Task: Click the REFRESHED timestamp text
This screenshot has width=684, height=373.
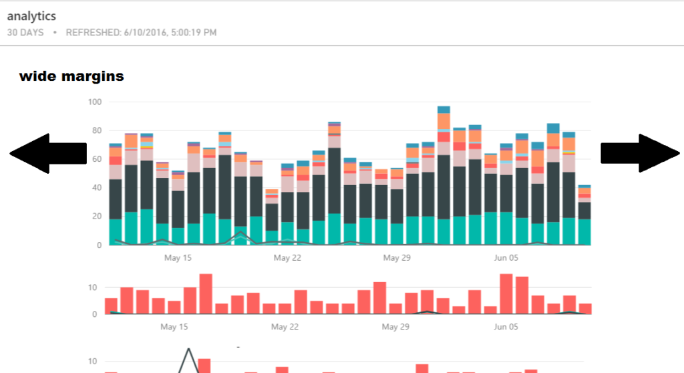Action: click(x=141, y=32)
